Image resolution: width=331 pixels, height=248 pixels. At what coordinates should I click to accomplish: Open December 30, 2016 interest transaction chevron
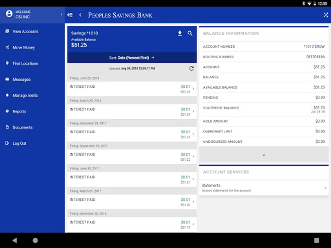pos(193,224)
